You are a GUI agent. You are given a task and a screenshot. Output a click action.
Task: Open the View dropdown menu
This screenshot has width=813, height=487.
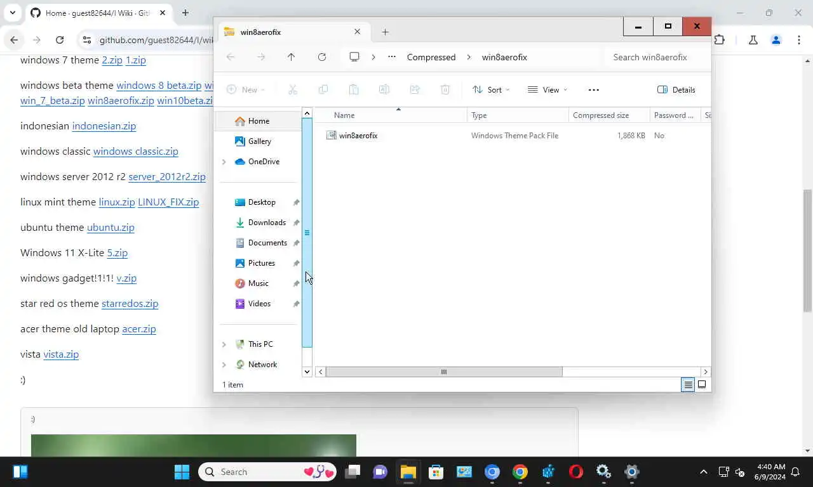[x=548, y=89]
